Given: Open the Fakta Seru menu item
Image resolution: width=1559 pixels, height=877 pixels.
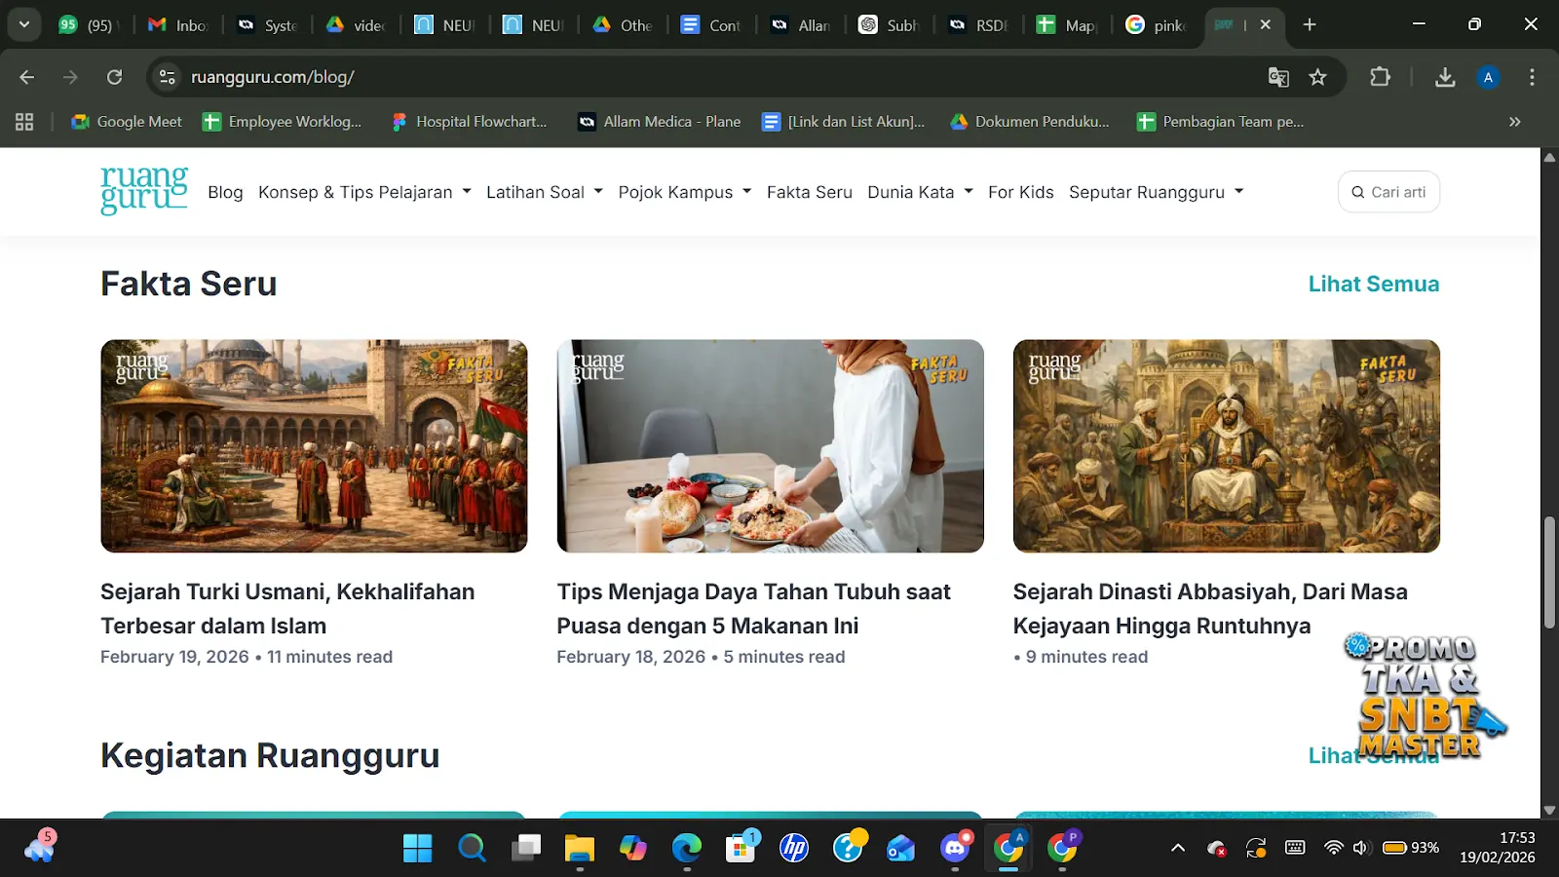Looking at the screenshot, I should click(810, 192).
